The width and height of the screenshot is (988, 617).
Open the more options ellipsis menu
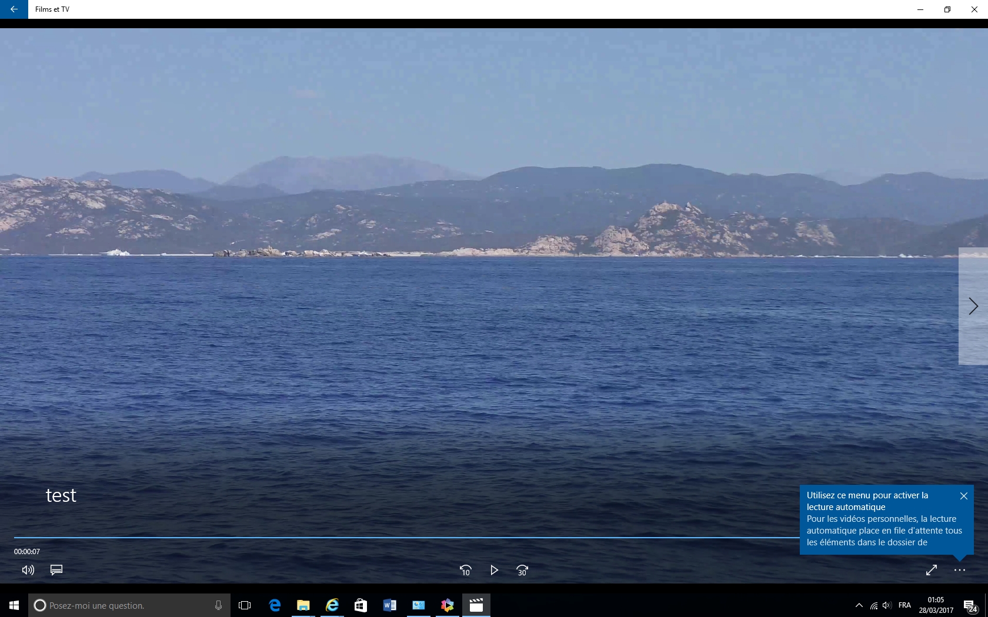coord(960,570)
